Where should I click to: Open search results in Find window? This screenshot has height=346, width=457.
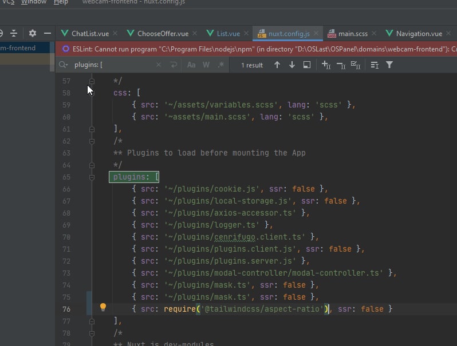coord(306,65)
